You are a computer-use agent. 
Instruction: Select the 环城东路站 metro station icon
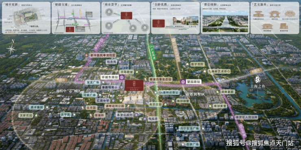click(x=122, y=77)
